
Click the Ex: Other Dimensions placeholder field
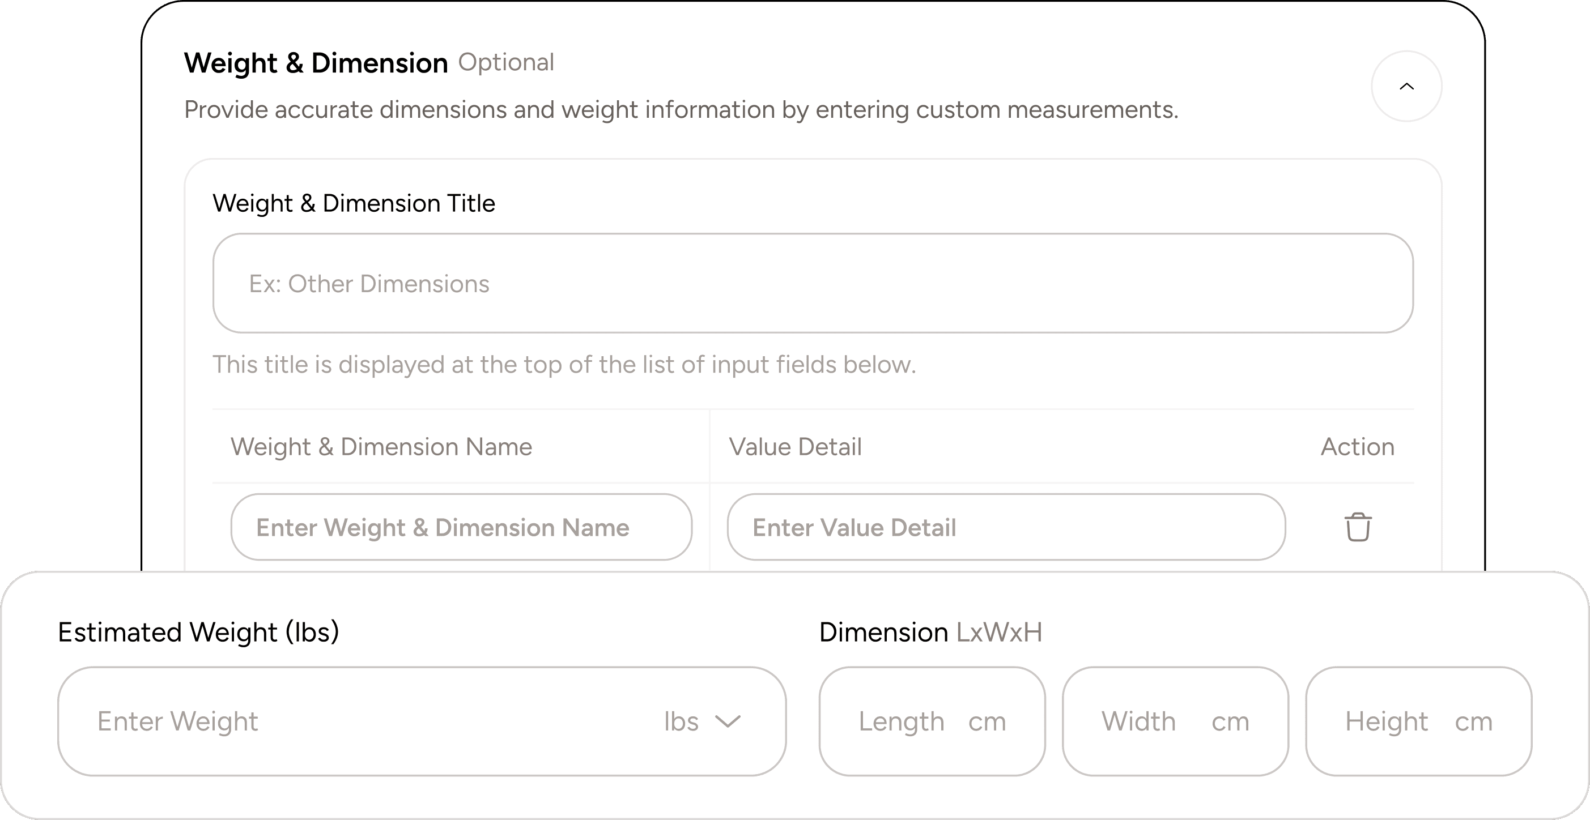point(368,284)
